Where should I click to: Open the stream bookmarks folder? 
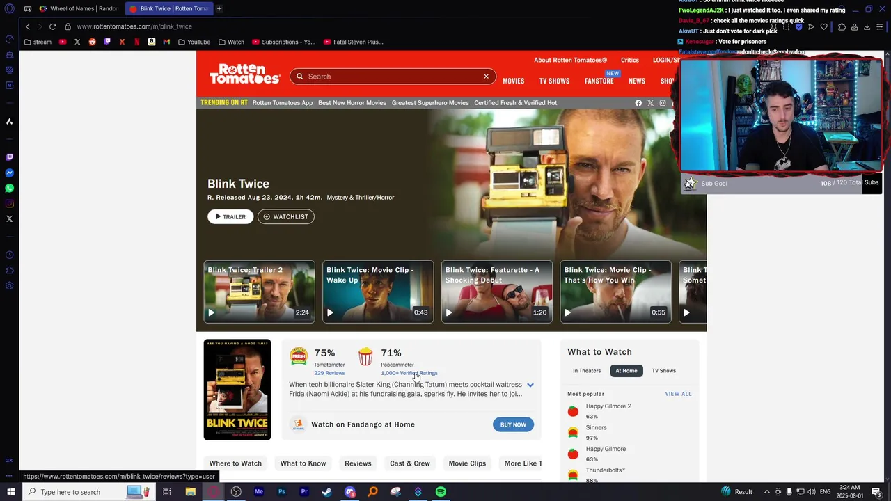tap(38, 42)
